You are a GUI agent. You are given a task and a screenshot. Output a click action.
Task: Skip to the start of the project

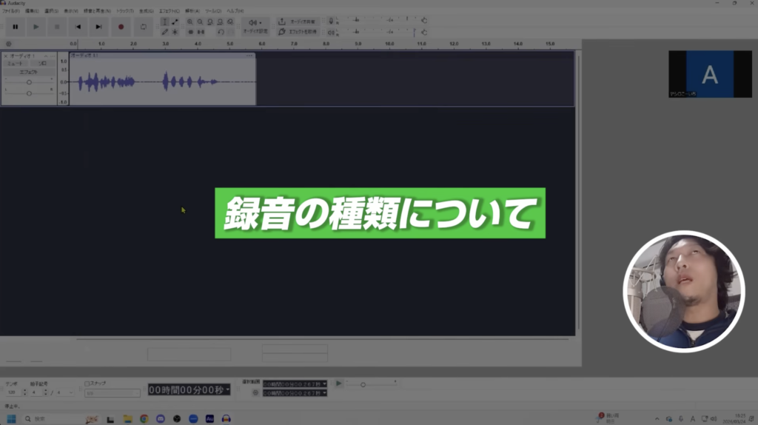78,27
